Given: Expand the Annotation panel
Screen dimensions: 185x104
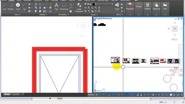Looking at the screenshot, I should point(64,14).
